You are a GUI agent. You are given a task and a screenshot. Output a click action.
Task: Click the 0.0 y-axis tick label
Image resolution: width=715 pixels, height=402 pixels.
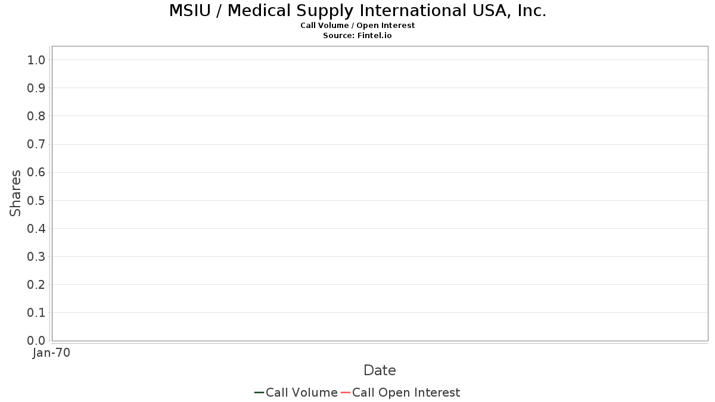point(36,341)
